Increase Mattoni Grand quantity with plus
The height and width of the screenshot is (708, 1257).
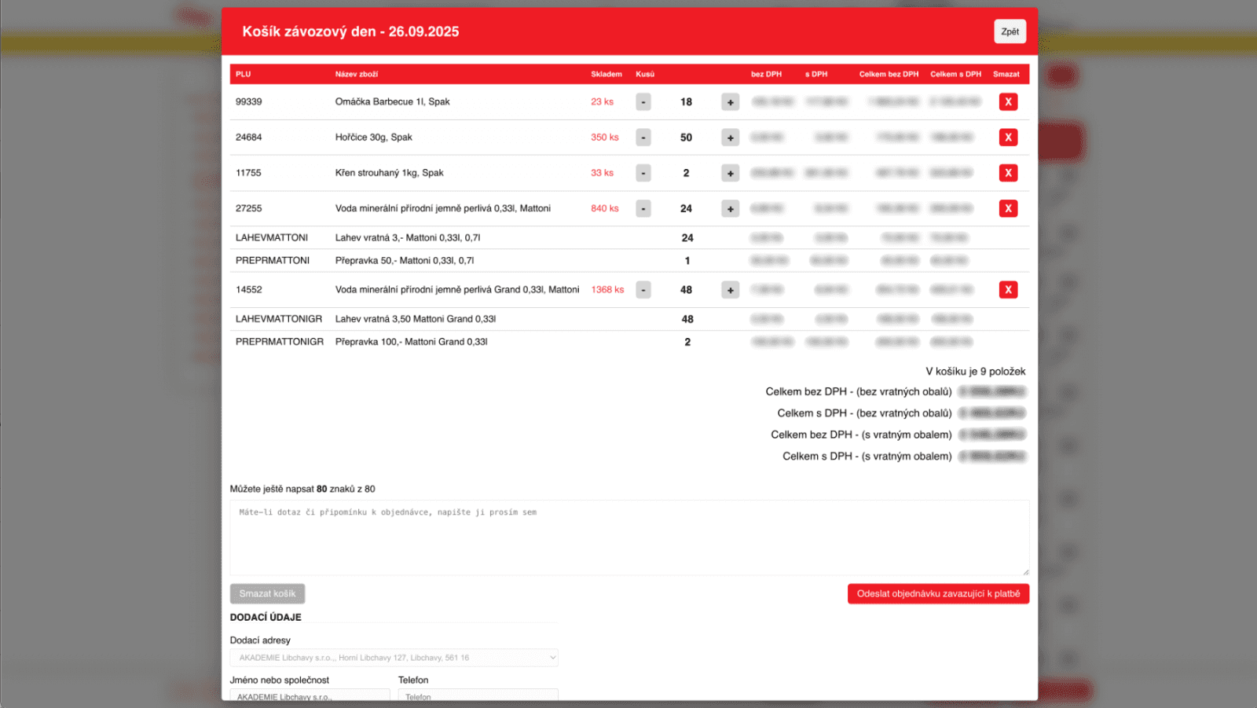(x=730, y=289)
